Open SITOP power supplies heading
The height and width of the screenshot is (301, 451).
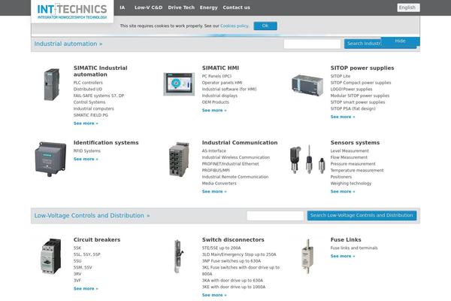(x=362, y=68)
